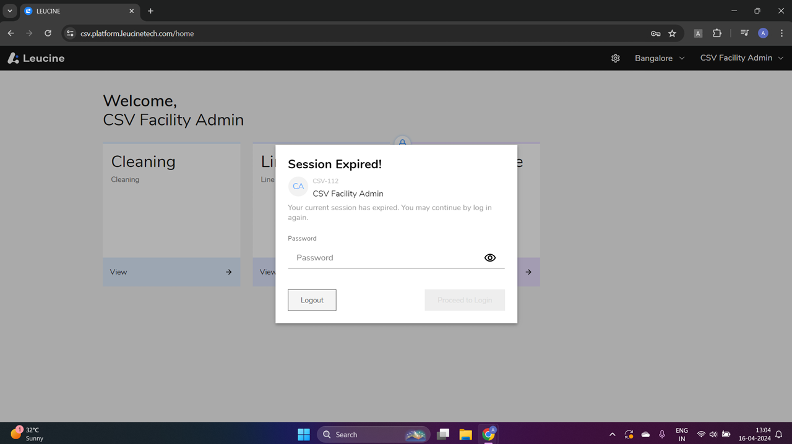The width and height of the screenshot is (792, 444).
Task: Open volume speaker icon
Action: click(x=713, y=435)
